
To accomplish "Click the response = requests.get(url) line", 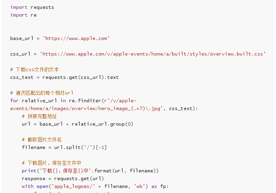I will (63, 178).
